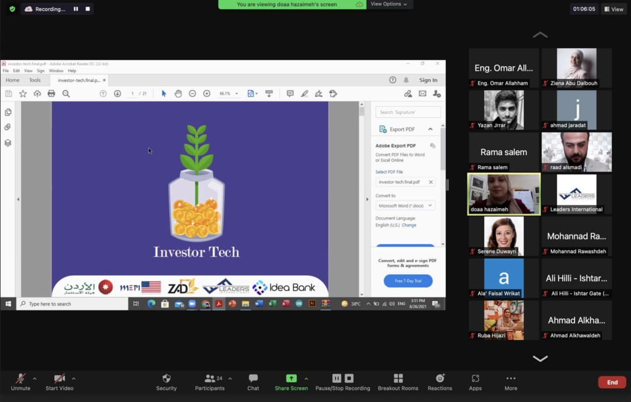
Task: Expand the arrow next to Participants
Action: (x=230, y=378)
